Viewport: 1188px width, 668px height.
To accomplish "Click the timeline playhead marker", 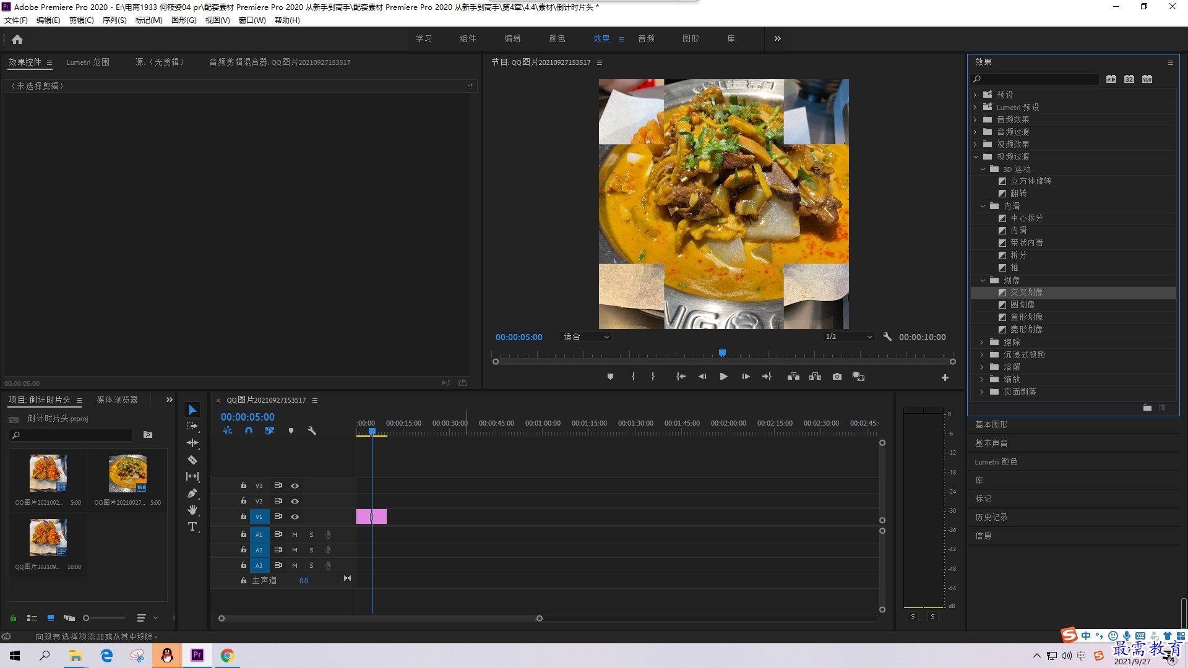I will point(372,431).
